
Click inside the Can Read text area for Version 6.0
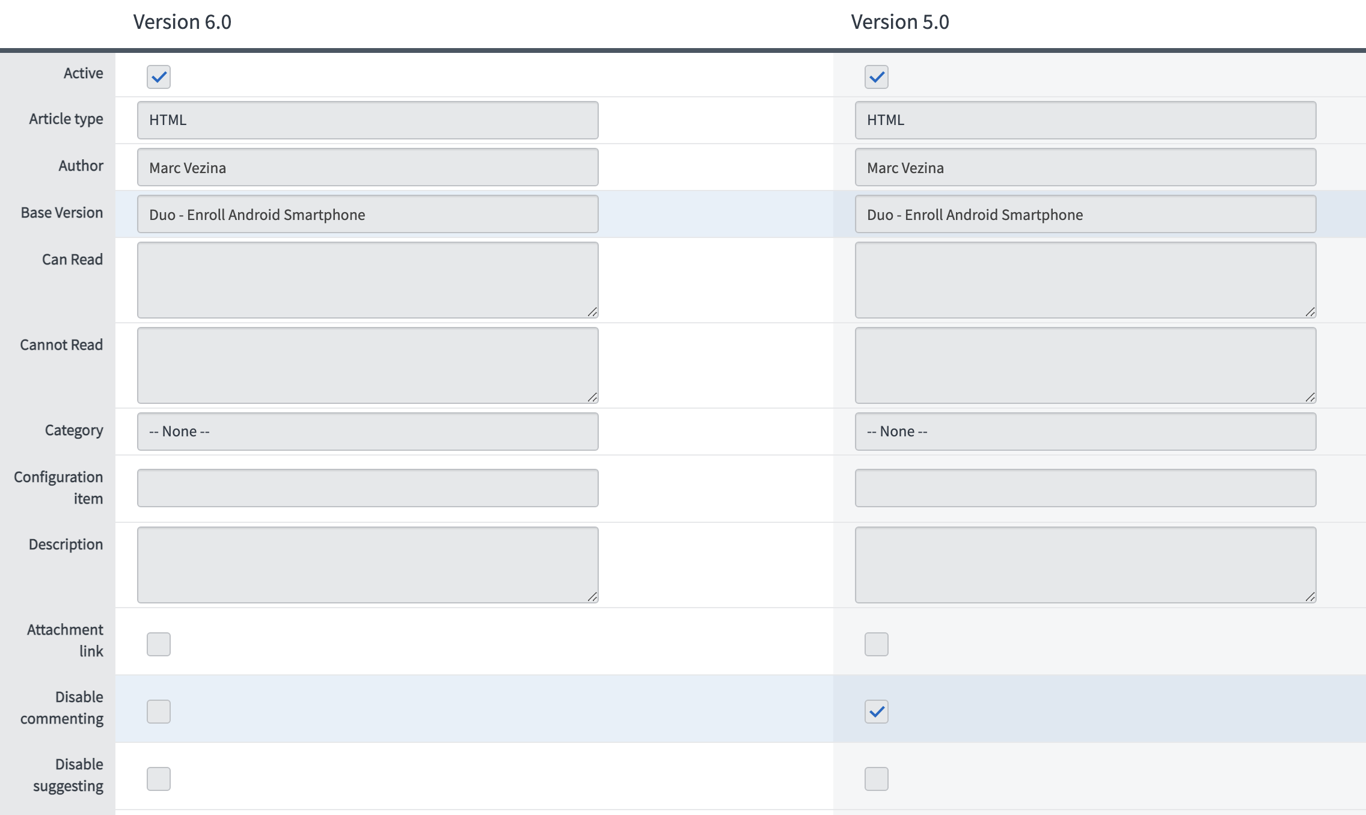(x=367, y=279)
